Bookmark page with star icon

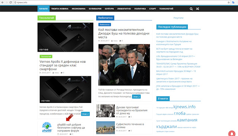pyautogui.click(x=229, y=3)
